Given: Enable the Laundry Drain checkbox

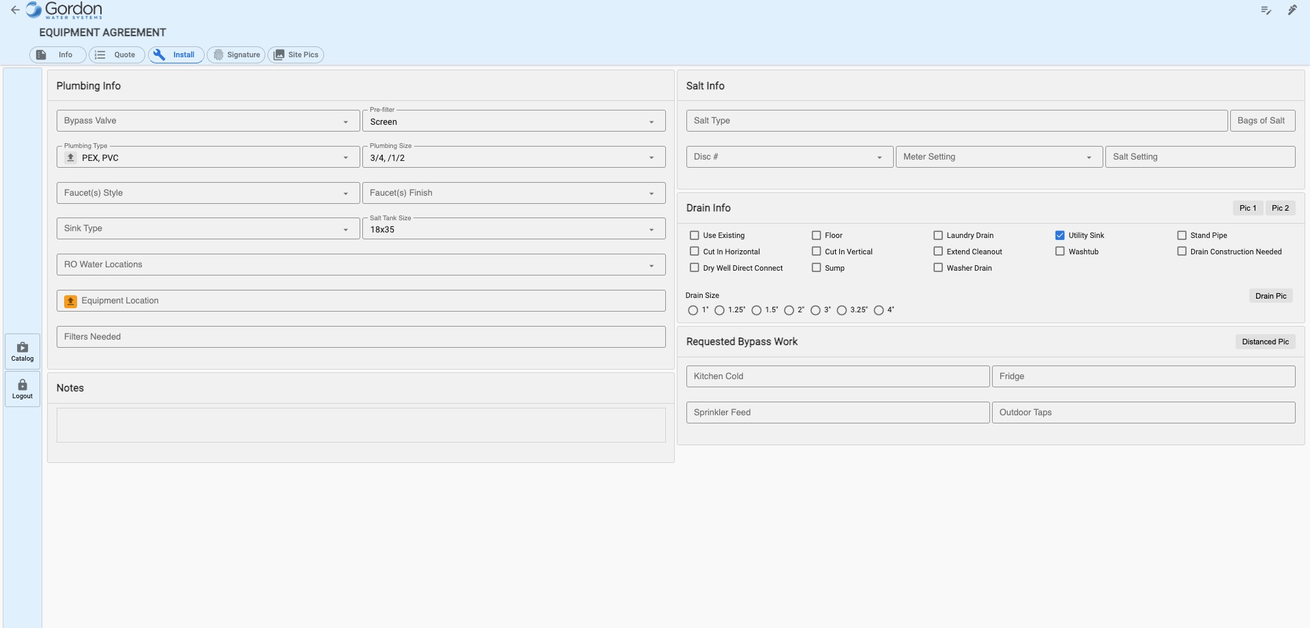Looking at the screenshot, I should [938, 235].
